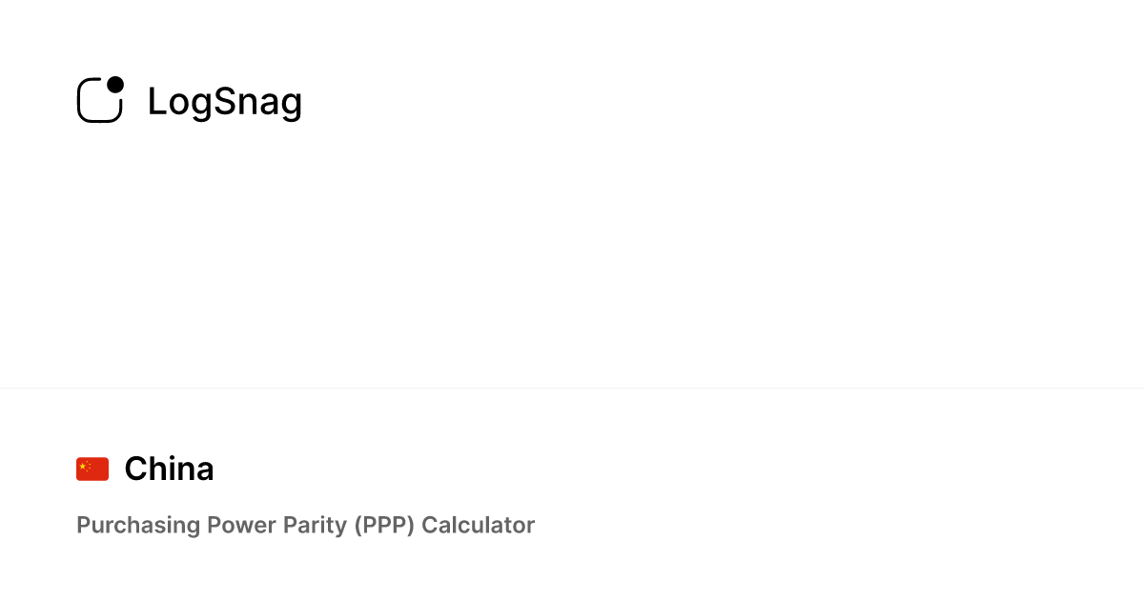Click the letter "C" in China
This screenshot has width=1144, height=600.
(134, 469)
